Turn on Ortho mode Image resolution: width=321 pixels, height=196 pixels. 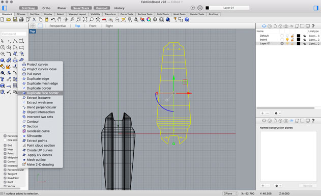[46, 8]
